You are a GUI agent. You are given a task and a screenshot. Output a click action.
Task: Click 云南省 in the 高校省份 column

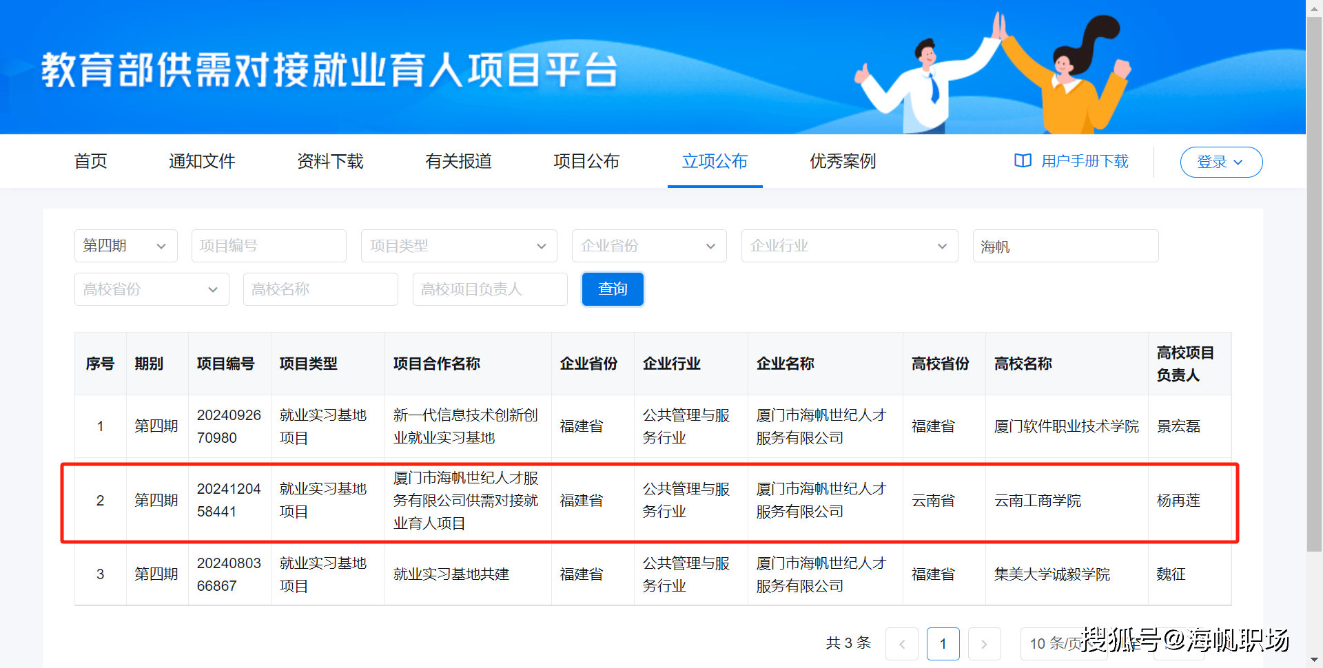(x=934, y=501)
